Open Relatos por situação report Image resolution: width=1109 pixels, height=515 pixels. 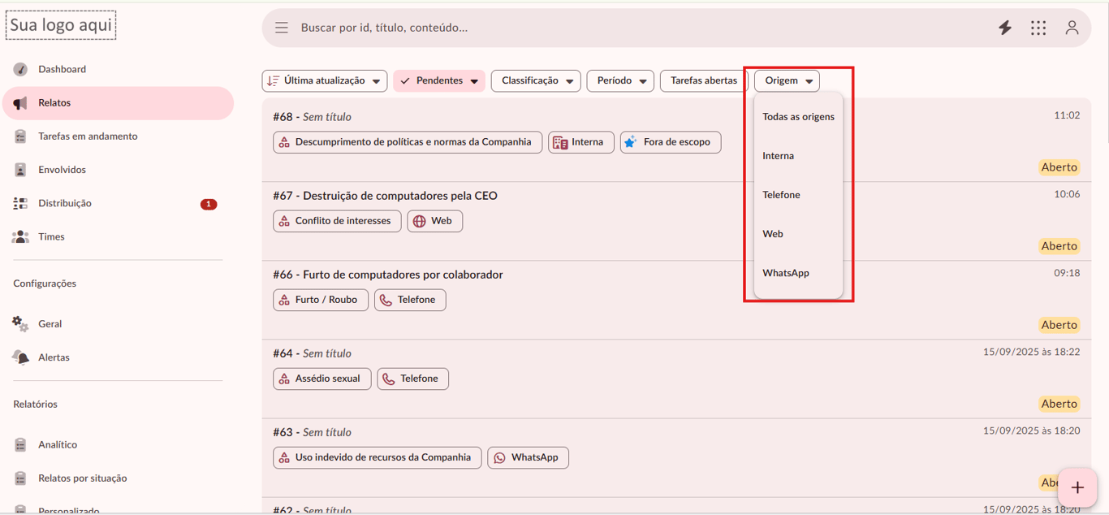pyautogui.click(x=118, y=478)
